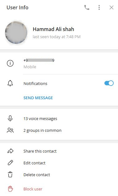
Task: Click the trash bin icon
Action: point(10,175)
